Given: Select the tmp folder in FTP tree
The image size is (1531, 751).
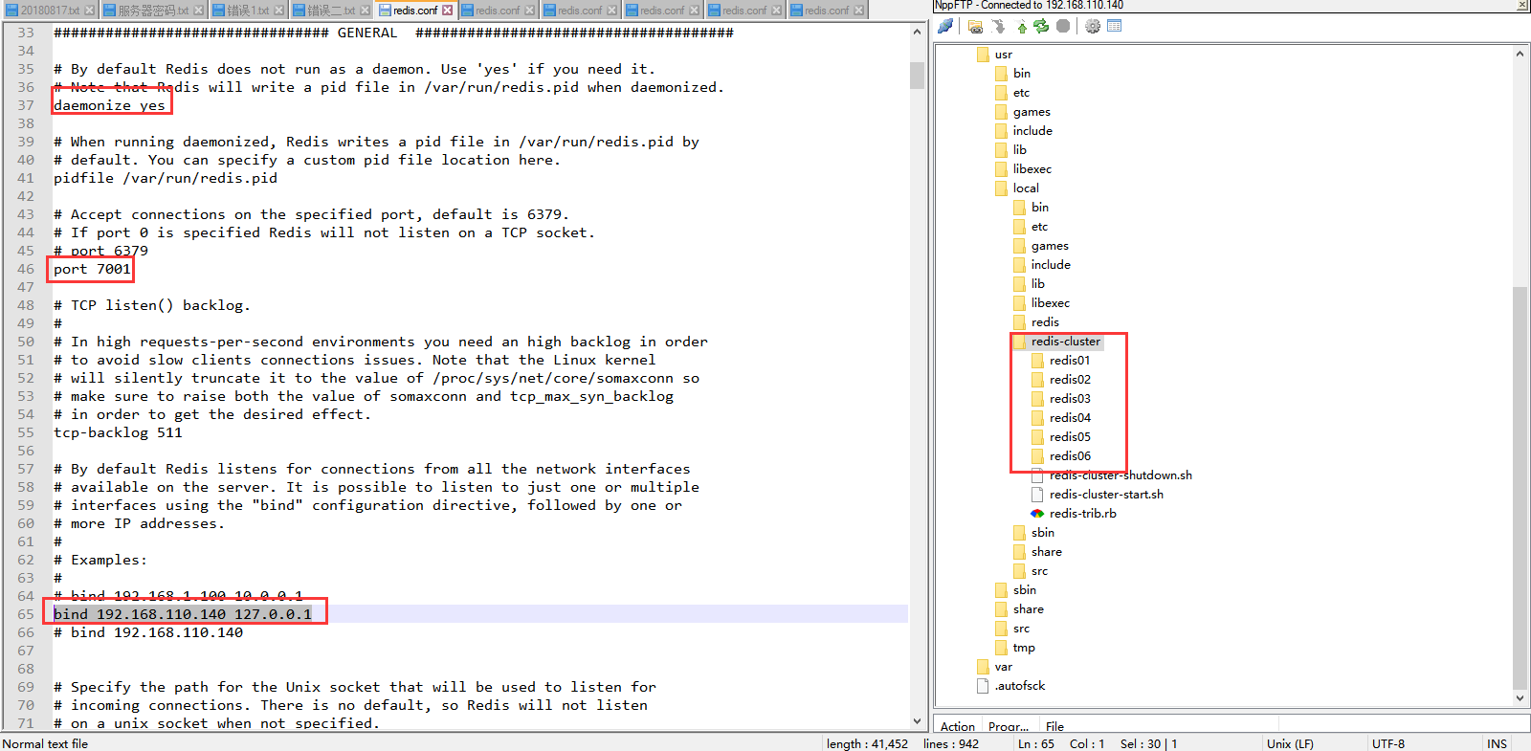Looking at the screenshot, I should tap(1024, 648).
